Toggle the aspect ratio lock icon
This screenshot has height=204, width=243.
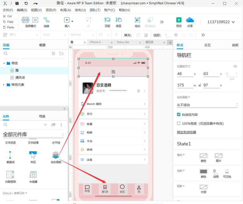click(x=200, y=85)
